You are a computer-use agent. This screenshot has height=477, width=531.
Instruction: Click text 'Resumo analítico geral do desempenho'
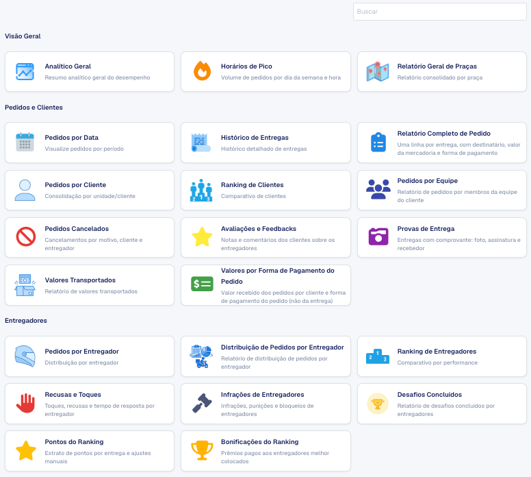pyautogui.click(x=97, y=77)
